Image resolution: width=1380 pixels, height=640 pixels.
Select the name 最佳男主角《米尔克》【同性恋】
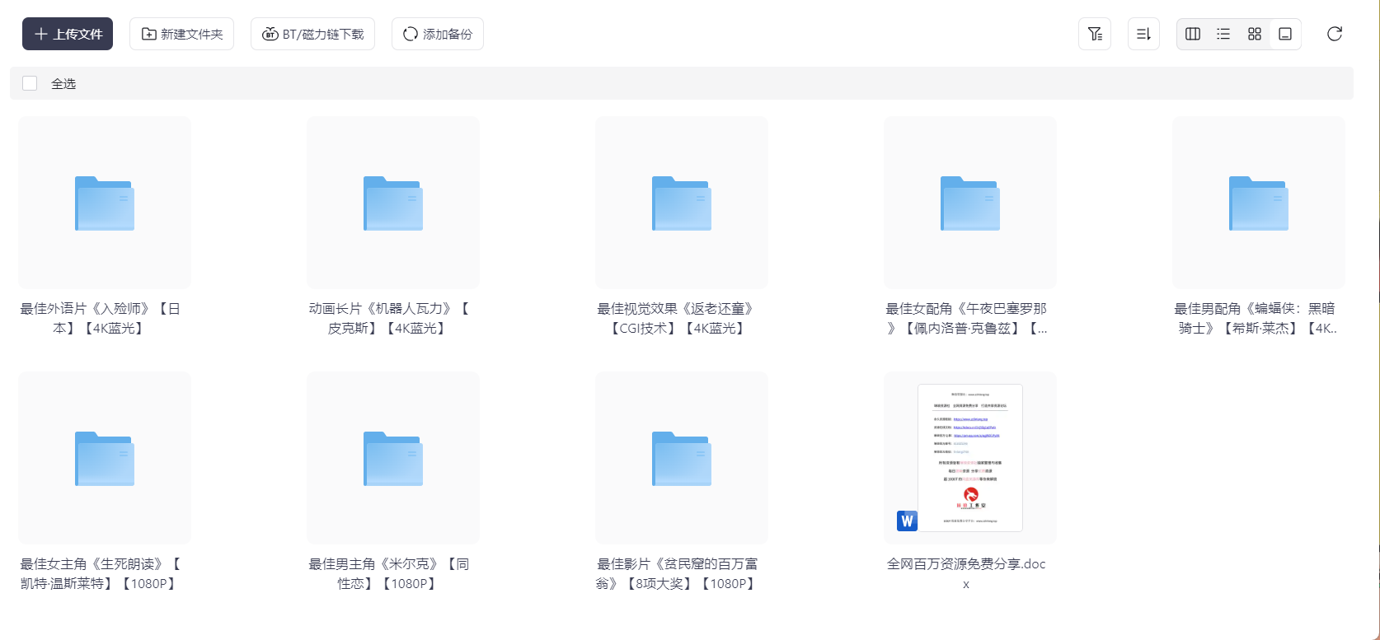click(389, 574)
